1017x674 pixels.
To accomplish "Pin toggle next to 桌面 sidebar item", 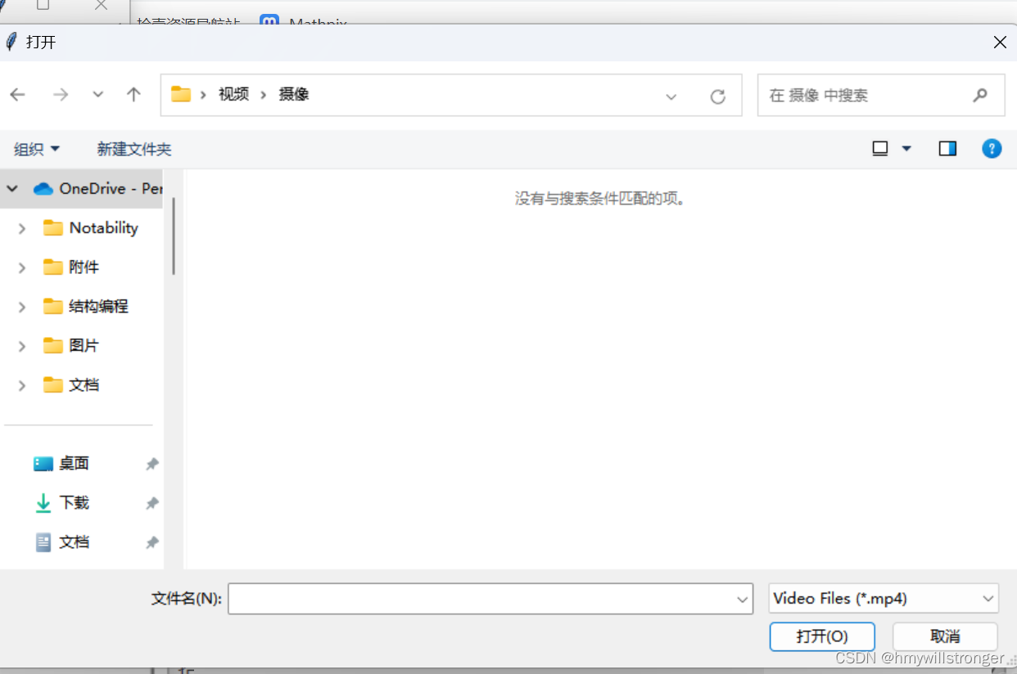I will 151,464.
